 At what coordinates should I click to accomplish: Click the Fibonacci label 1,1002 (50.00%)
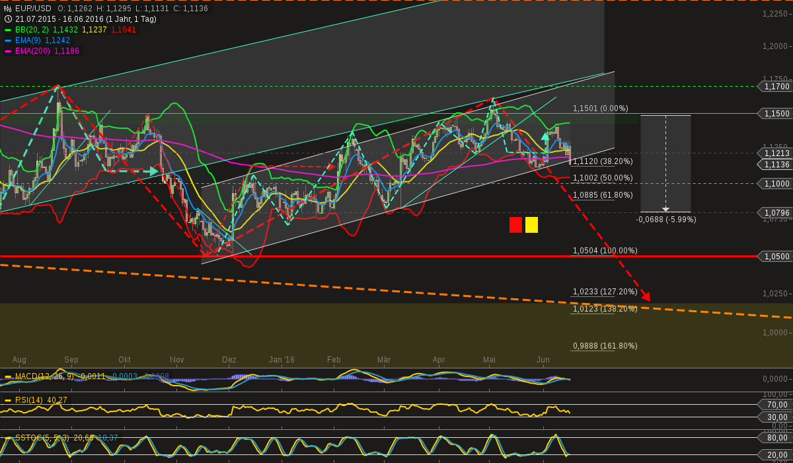(602, 178)
